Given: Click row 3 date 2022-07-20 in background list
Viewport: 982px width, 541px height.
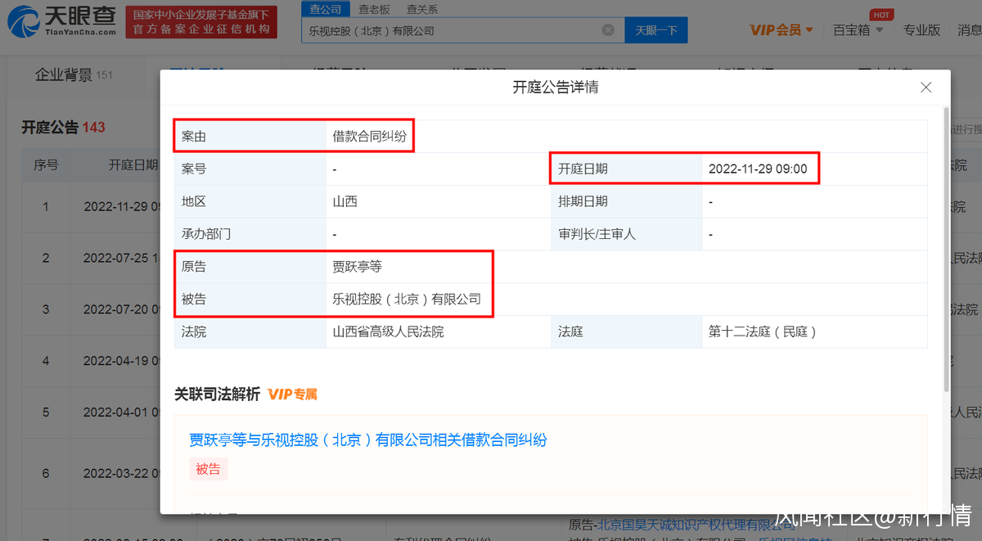Looking at the screenshot, I should (121, 309).
